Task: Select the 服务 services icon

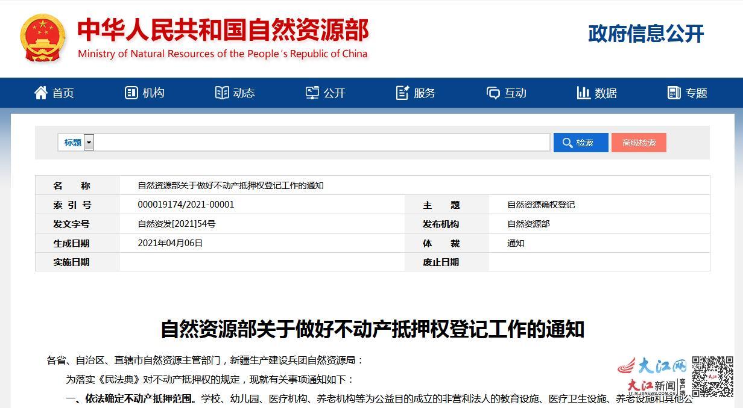Action: [x=402, y=92]
